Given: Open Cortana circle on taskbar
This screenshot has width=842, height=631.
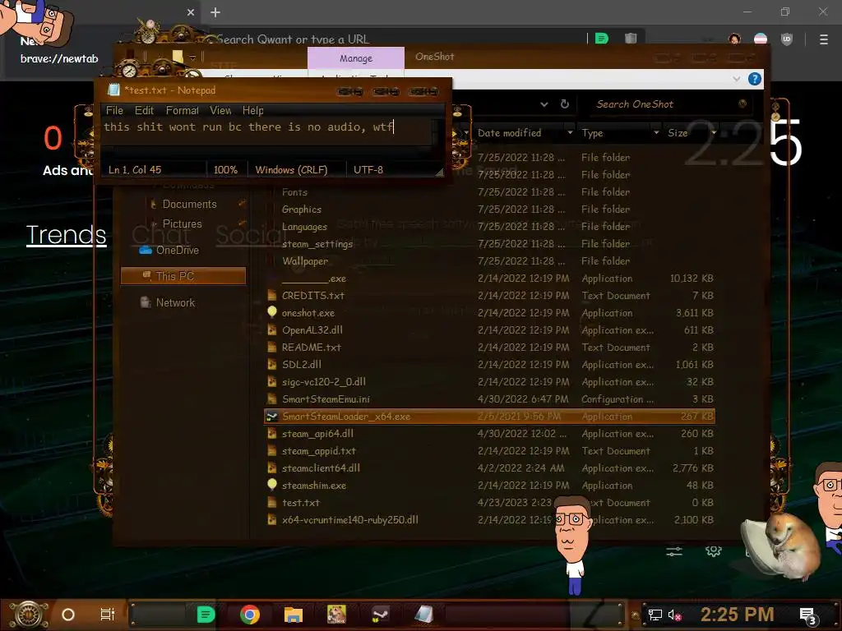Looking at the screenshot, I should point(68,615).
